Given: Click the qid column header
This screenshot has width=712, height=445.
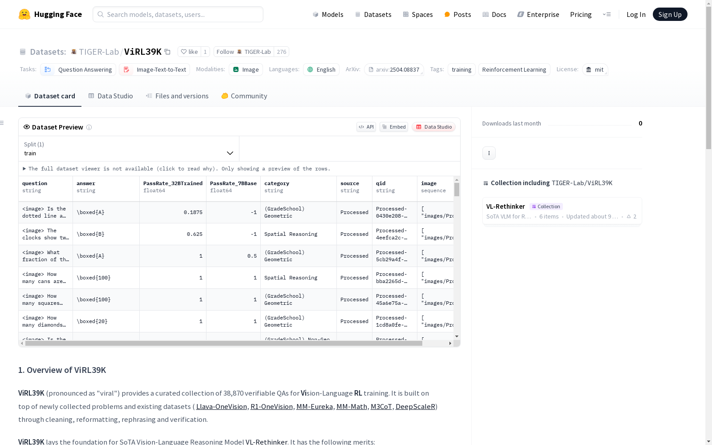Looking at the screenshot, I should (395, 189).
